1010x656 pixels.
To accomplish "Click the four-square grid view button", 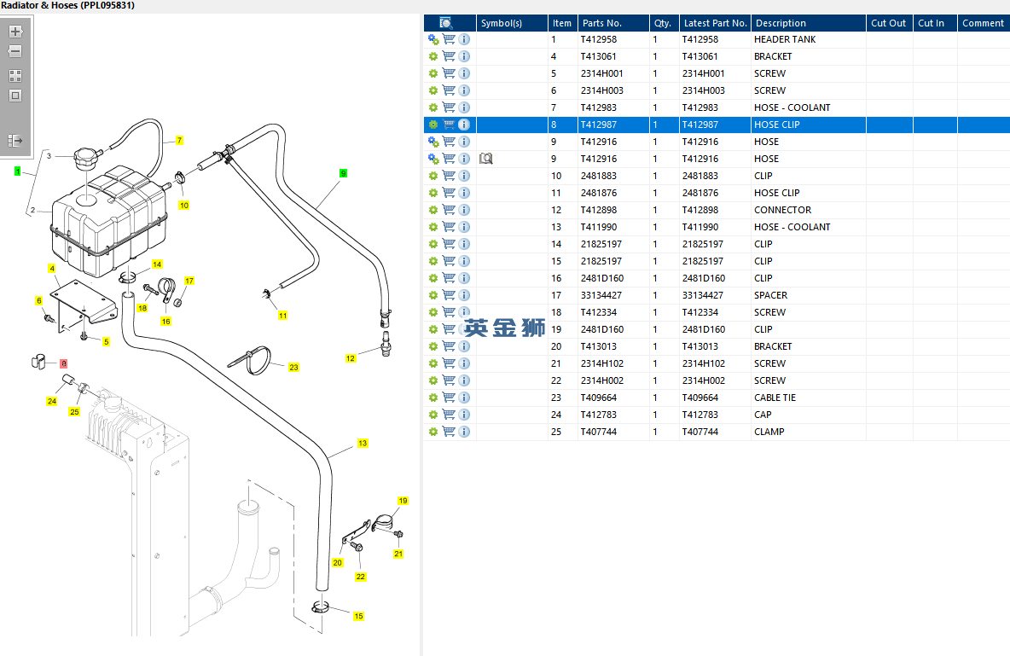I will click(x=15, y=76).
